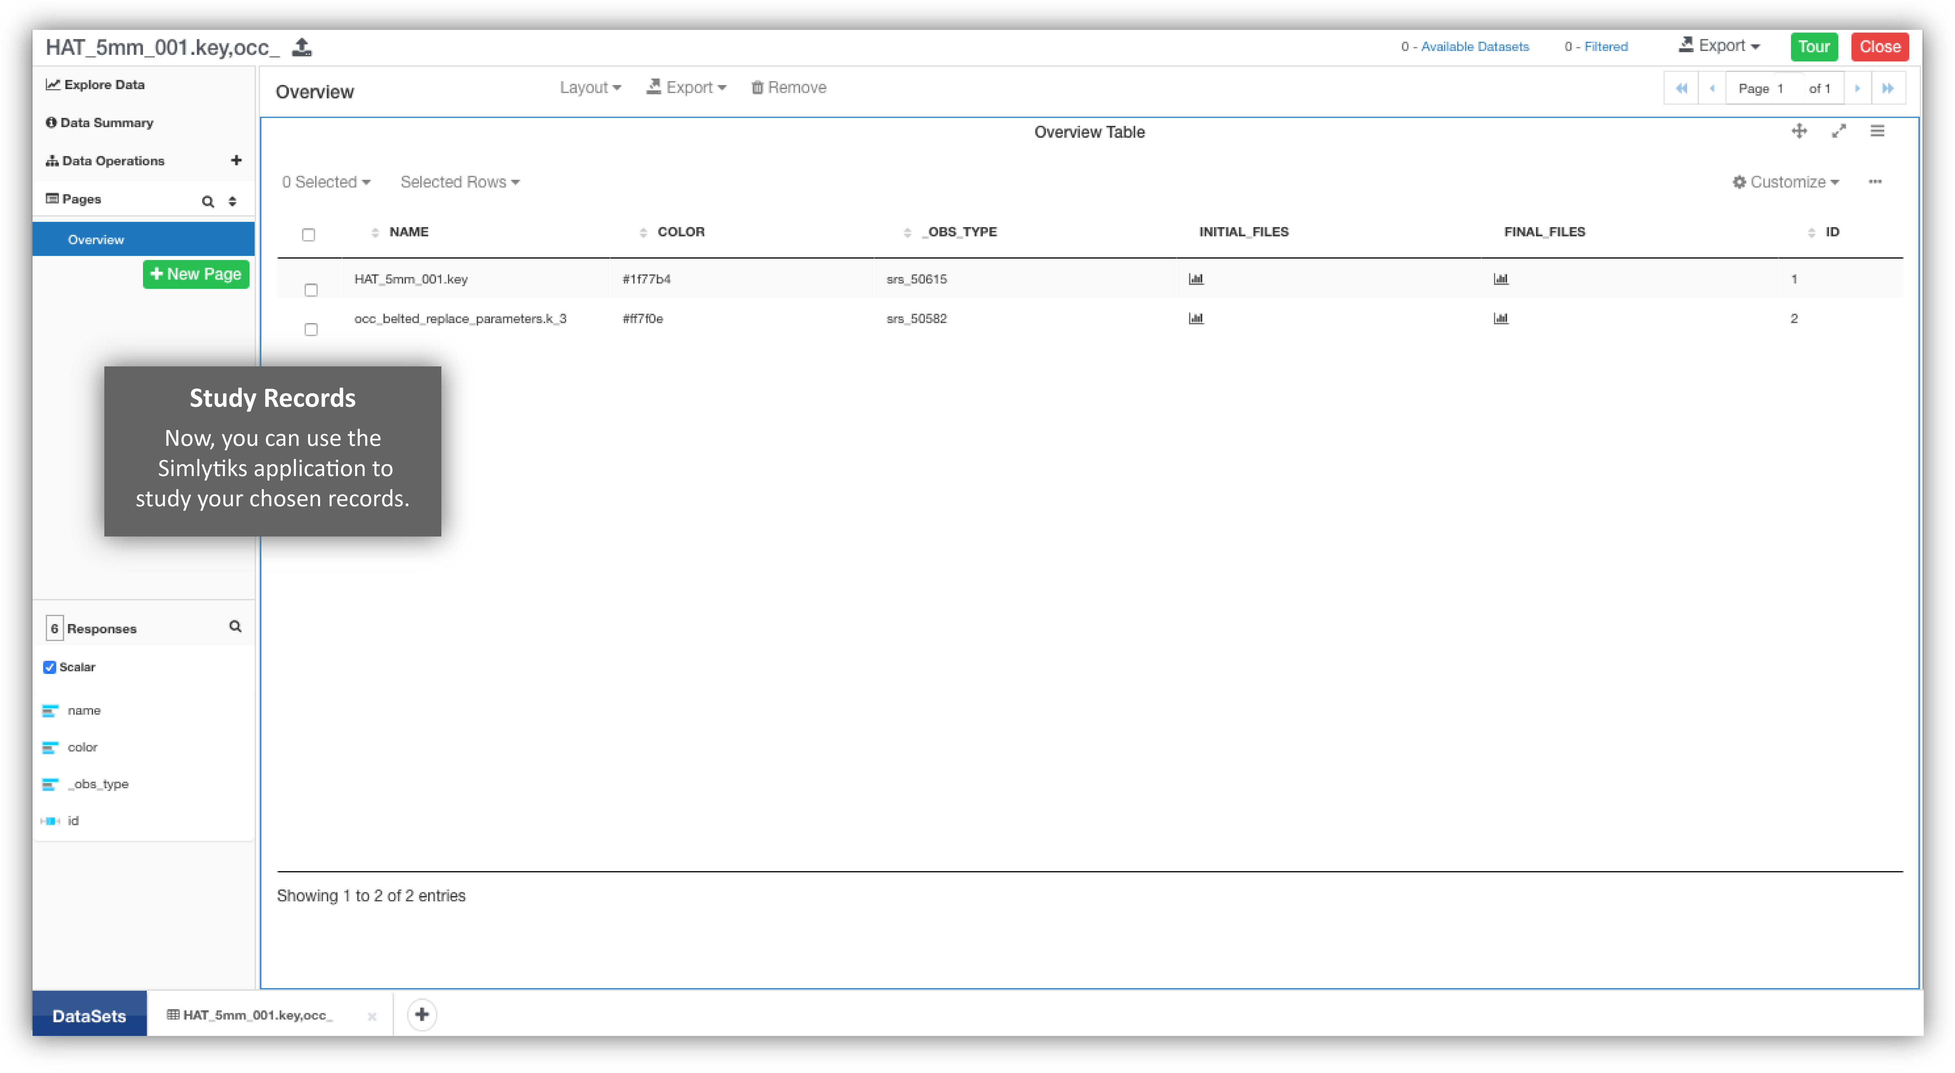This screenshot has width=1955, height=1073.
Task: Click the srs_50615 cell
Action: pos(917,279)
